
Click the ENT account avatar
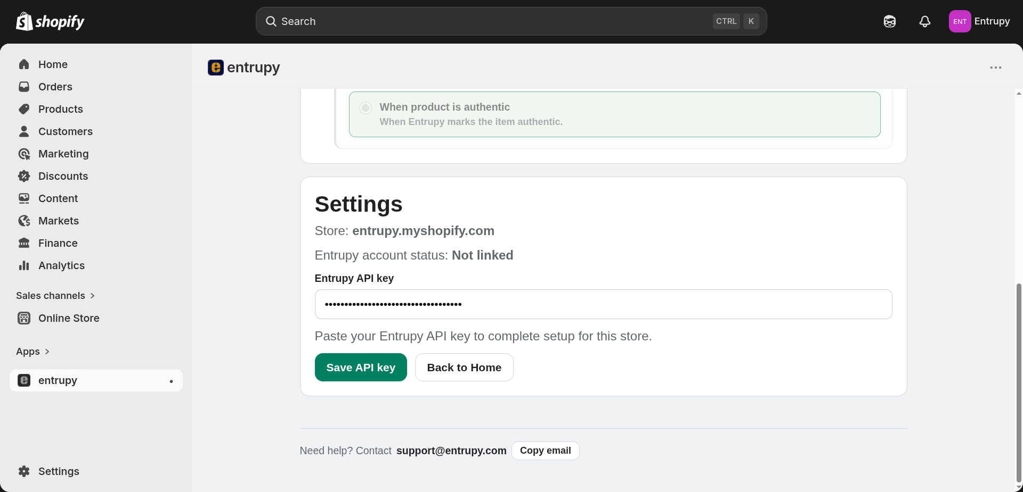960,21
